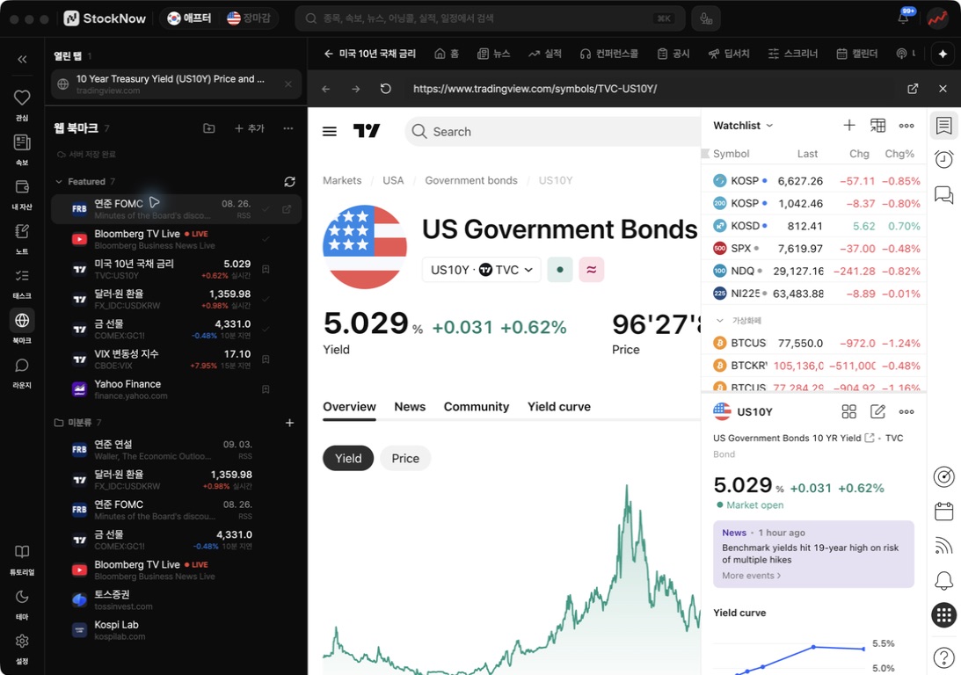Toggle bookmark flag on VIX 변동성 지수 row
Image resolution: width=961 pixels, height=675 pixels.
point(266,359)
